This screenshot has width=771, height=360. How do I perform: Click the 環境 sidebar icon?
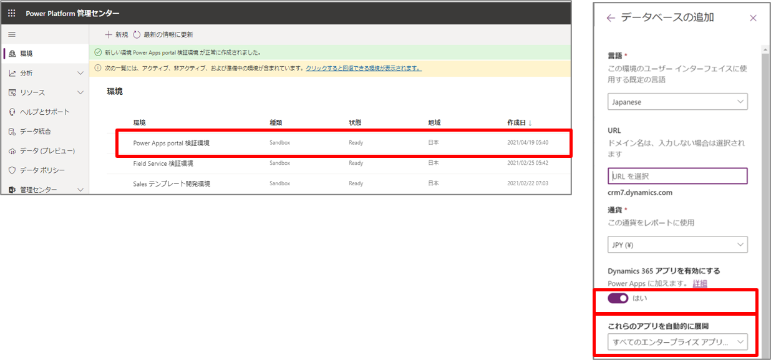[12, 54]
